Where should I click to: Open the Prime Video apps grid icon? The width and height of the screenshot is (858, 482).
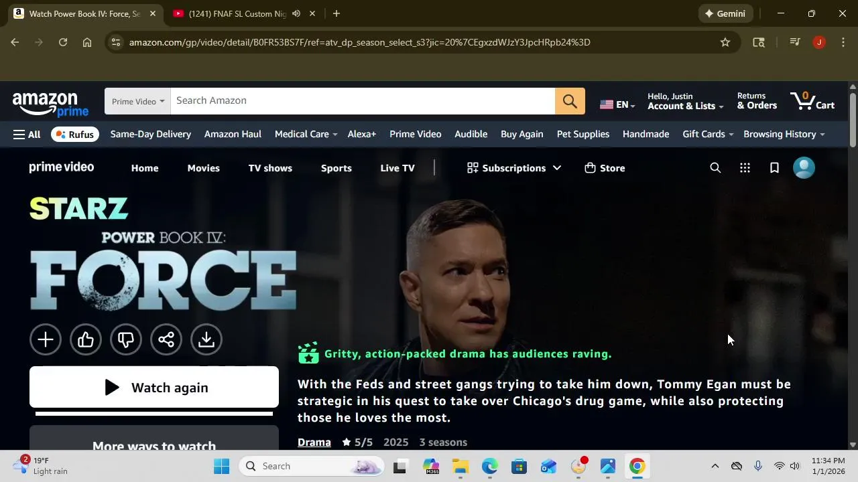point(745,168)
